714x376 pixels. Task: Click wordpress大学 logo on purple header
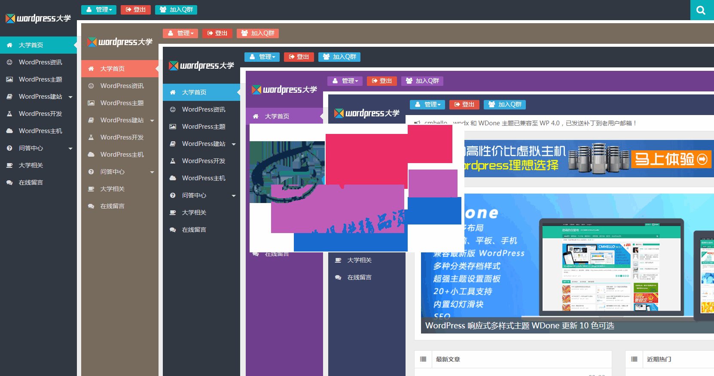coord(284,90)
